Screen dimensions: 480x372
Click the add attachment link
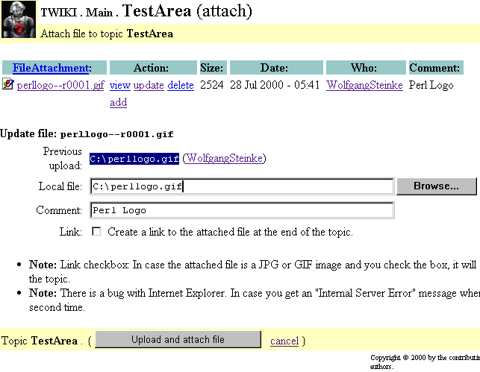pos(118,102)
